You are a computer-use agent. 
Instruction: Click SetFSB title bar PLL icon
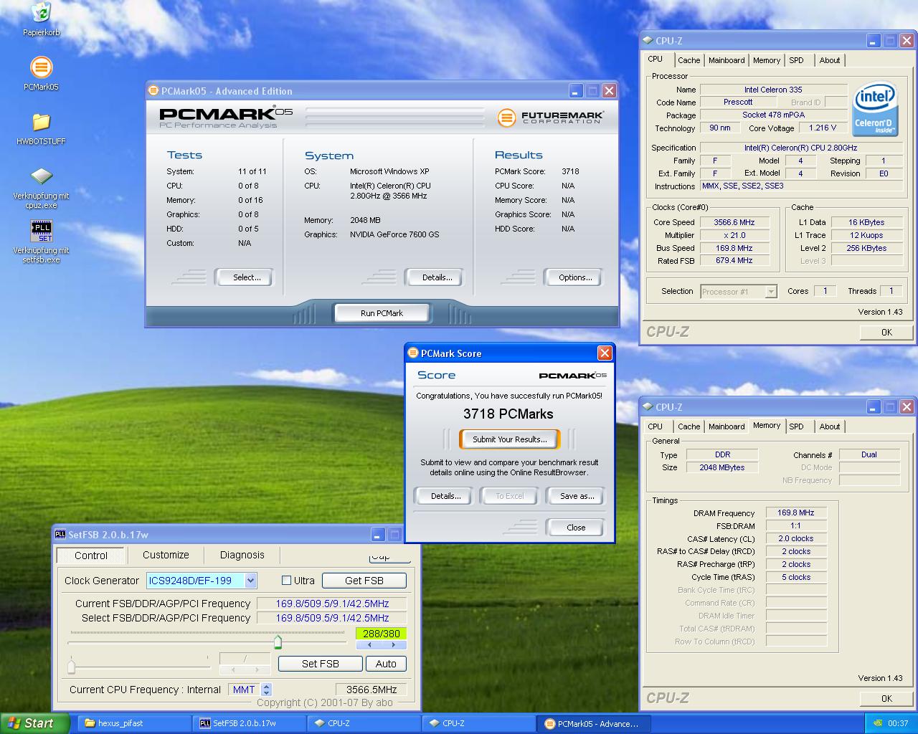click(61, 535)
